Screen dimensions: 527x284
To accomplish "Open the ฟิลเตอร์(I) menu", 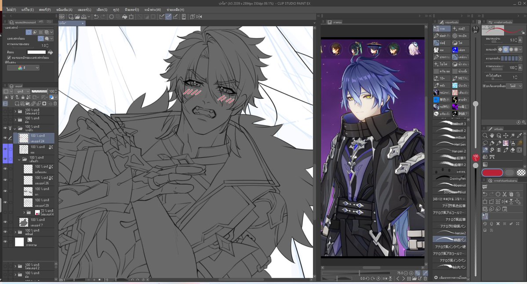I will tap(132, 10).
